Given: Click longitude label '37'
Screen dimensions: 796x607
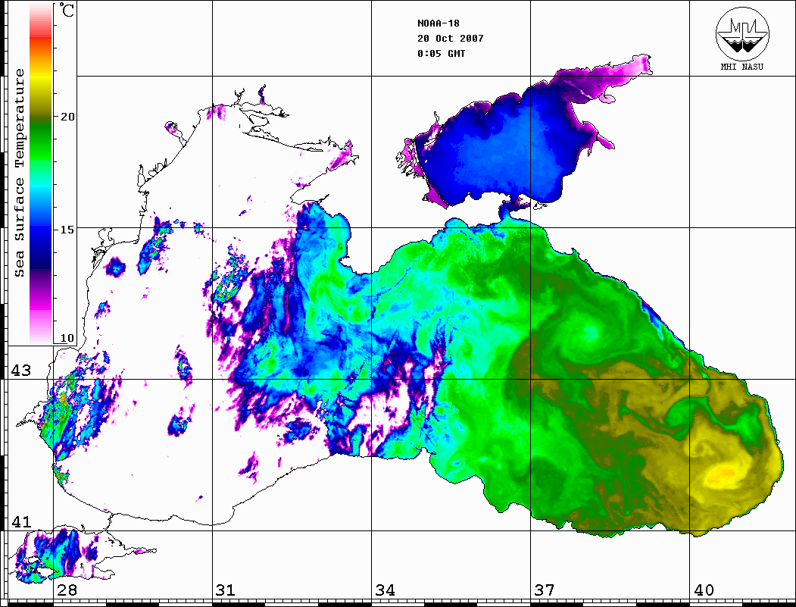Looking at the screenshot, I should (545, 590).
